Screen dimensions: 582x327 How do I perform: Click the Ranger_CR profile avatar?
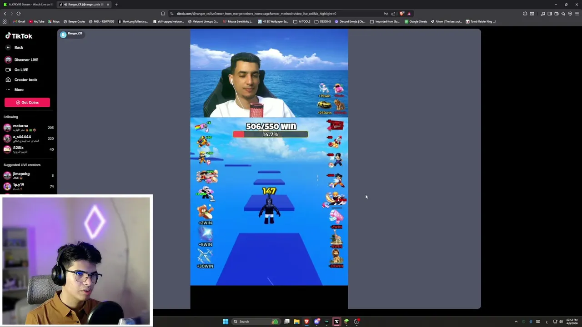click(x=63, y=35)
